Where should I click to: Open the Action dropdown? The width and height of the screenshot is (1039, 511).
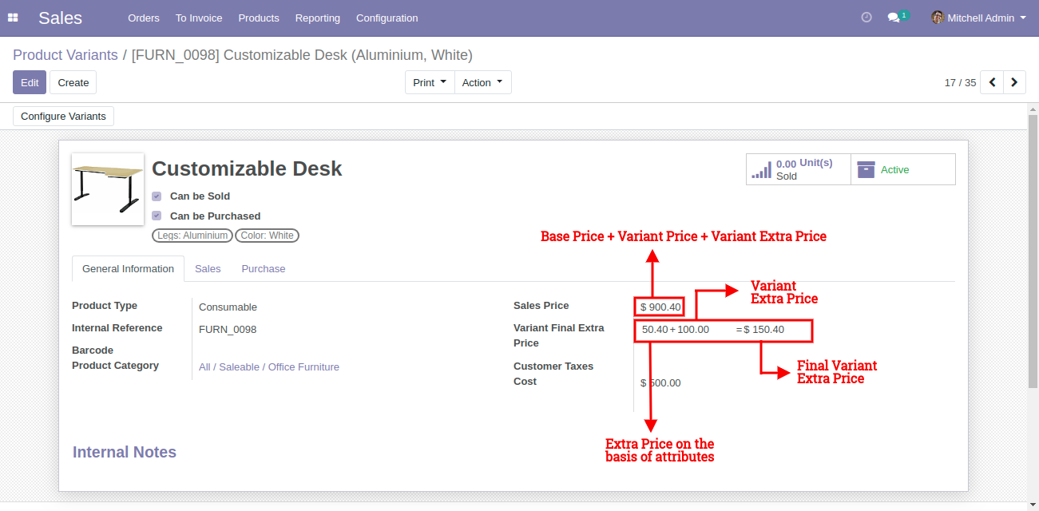point(482,81)
